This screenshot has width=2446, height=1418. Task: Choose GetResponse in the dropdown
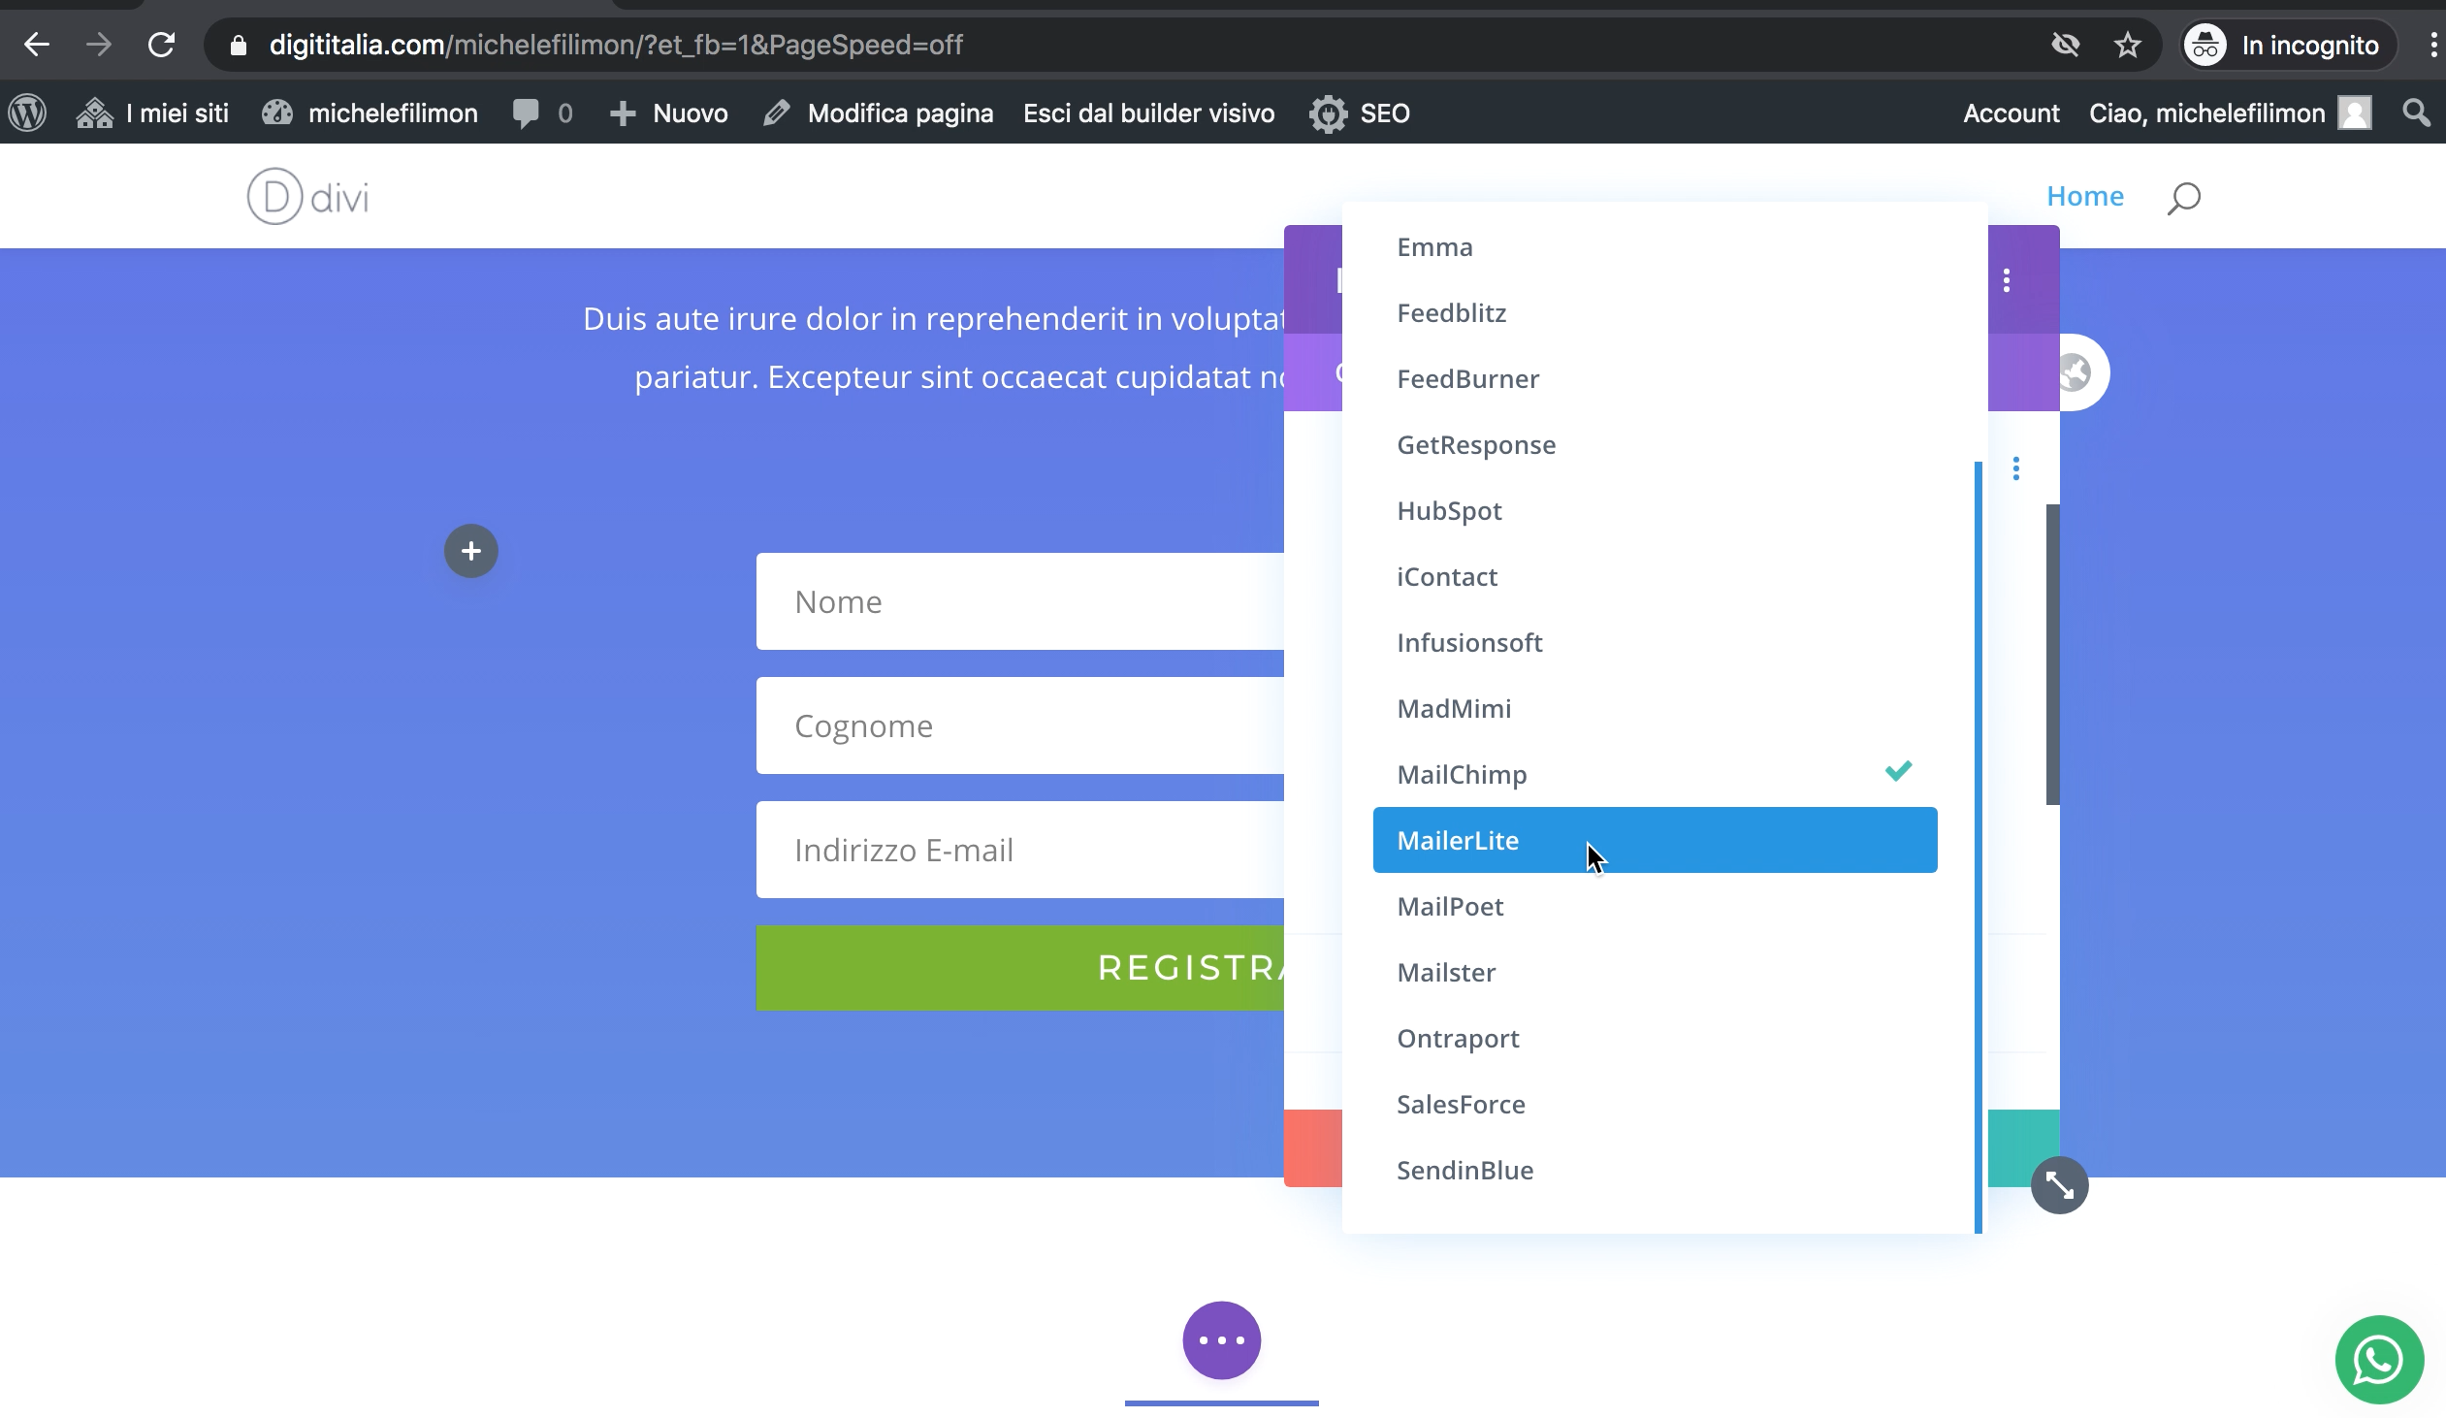click(1655, 444)
